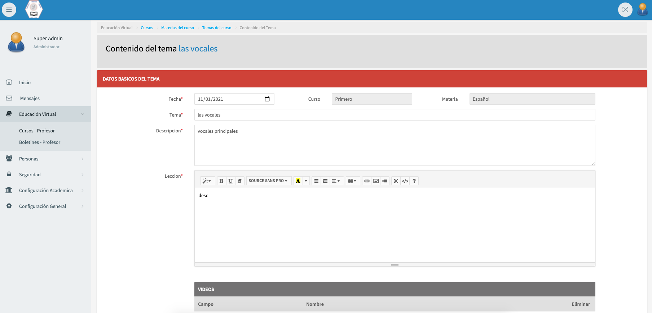
Task: Apply the yellow highlight text color
Action: [x=298, y=181]
